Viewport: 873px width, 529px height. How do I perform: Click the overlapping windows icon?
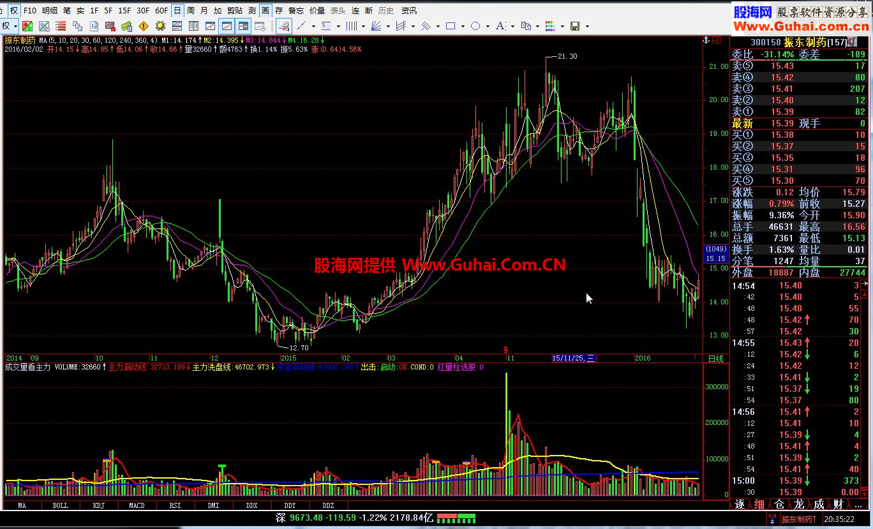(77, 26)
